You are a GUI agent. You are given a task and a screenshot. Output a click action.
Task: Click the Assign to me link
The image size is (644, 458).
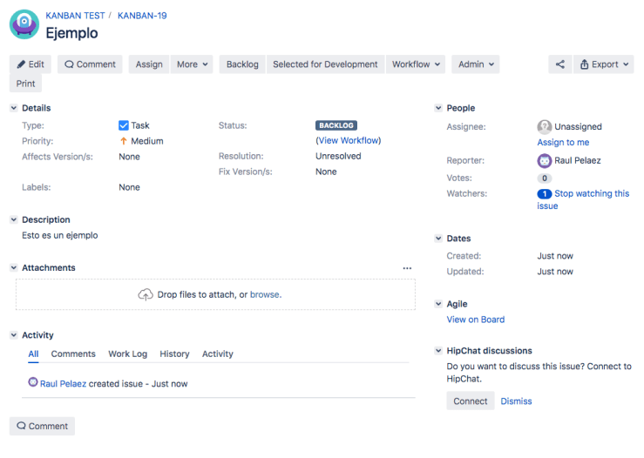[x=563, y=143]
